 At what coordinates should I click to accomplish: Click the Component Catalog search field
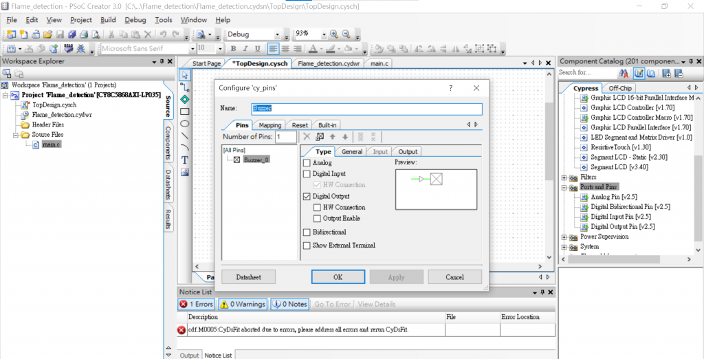pos(586,73)
